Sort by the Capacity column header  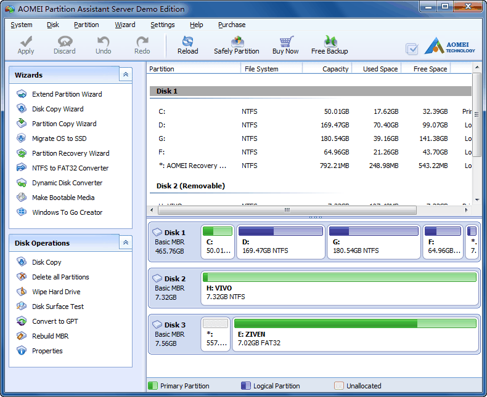327,69
